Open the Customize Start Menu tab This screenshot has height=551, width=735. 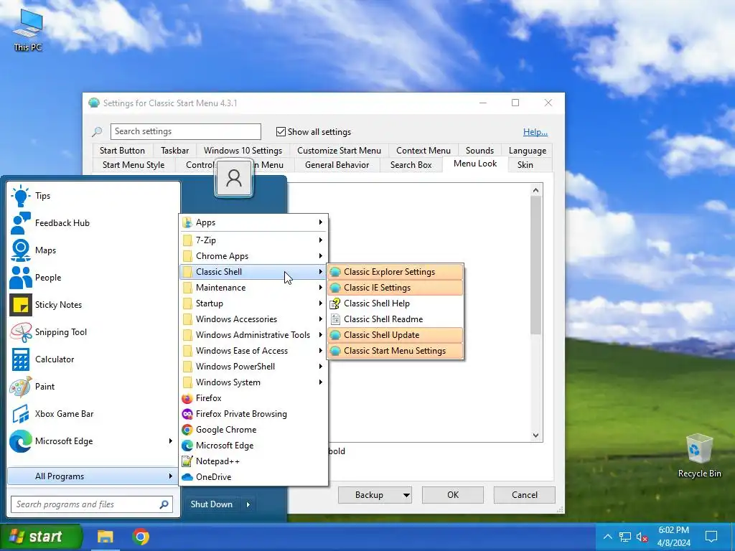339,151
